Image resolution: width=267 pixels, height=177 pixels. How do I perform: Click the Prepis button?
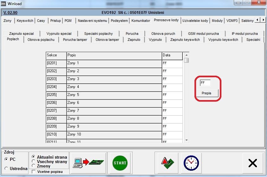click(206, 93)
